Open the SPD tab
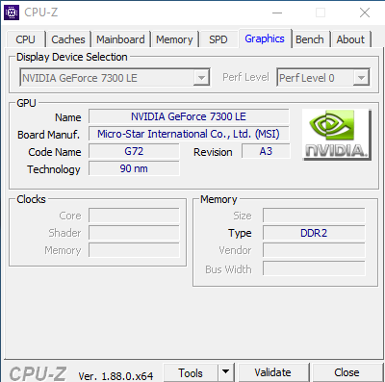 218,39
